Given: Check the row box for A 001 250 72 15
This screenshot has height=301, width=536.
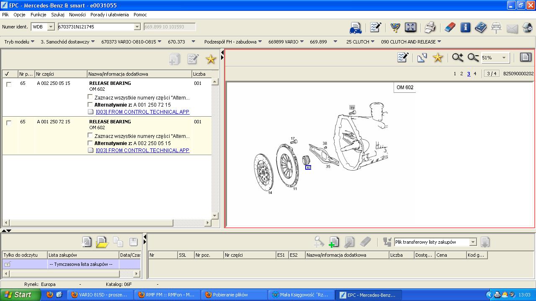Looking at the screenshot, I should [x=9, y=122].
